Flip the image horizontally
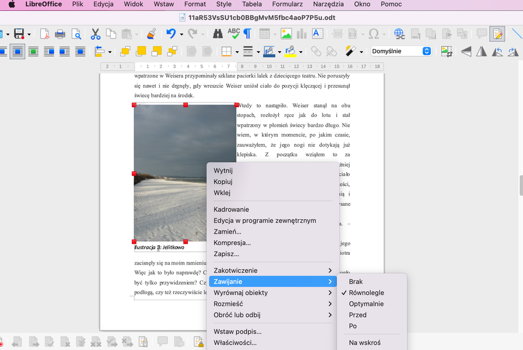523x350 pixels. [x=482, y=51]
